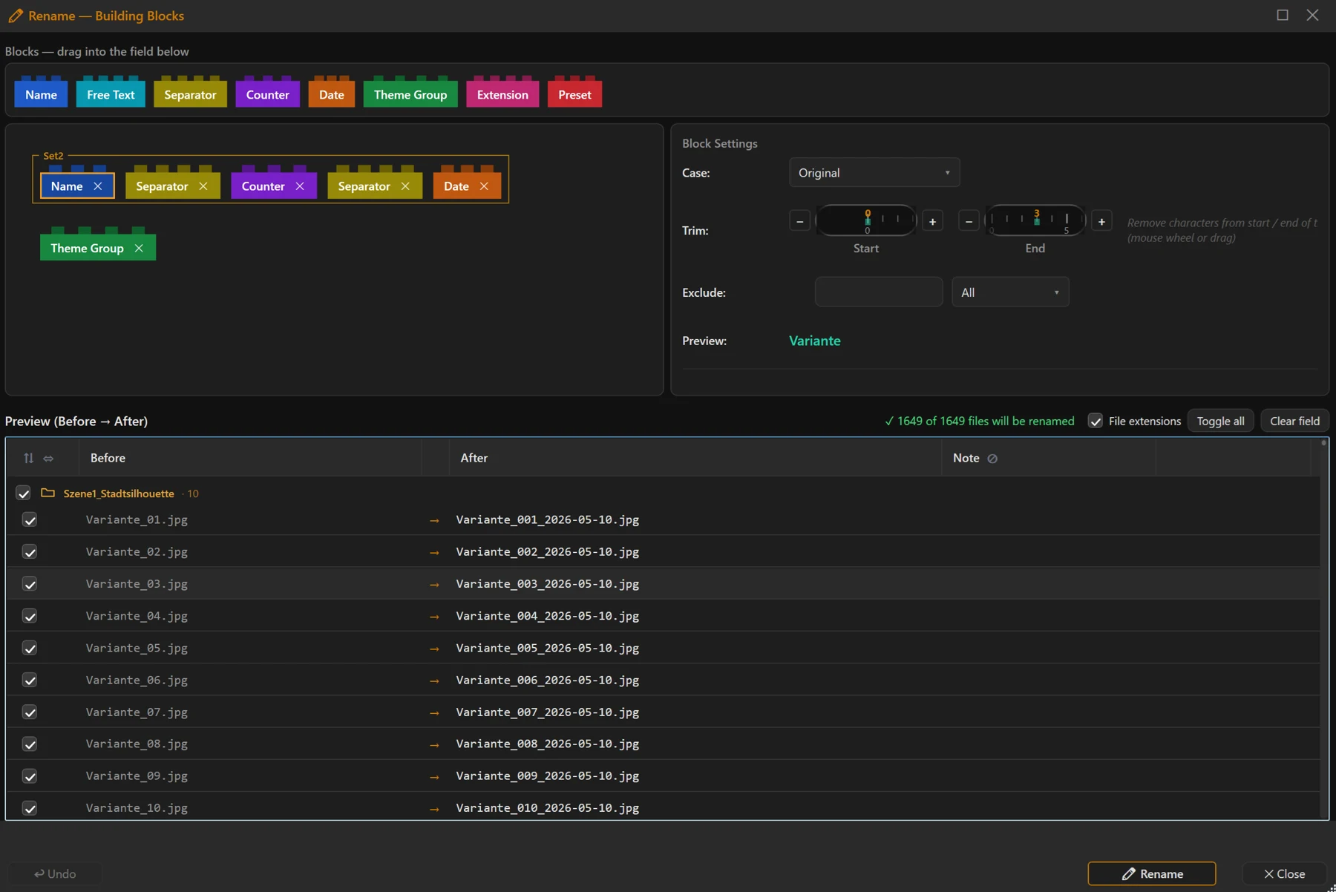The width and height of the screenshot is (1336, 892).
Task: Uncheck the Szene1_Stadtsilhouette folder checkbox
Action: [x=23, y=493]
